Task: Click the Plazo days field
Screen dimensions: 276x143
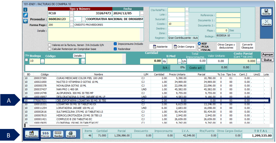Action: (222, 31)
